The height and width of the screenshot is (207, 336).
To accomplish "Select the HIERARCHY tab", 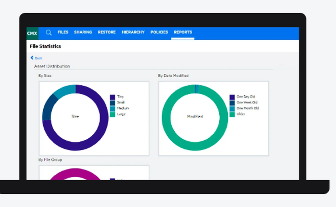I will click(x=133, y=32).
